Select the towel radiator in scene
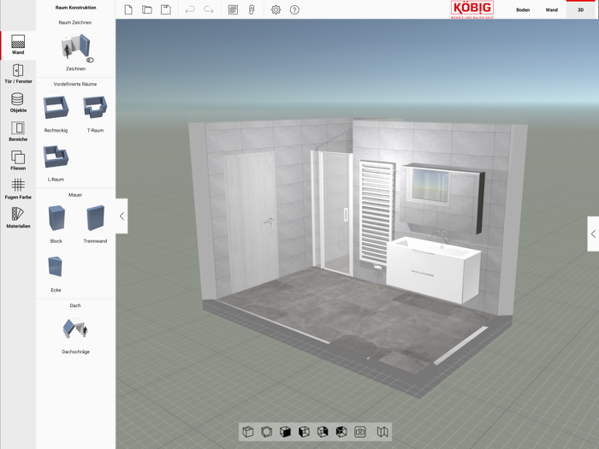This screenshot has width=599, height=449. coord(377,212)
